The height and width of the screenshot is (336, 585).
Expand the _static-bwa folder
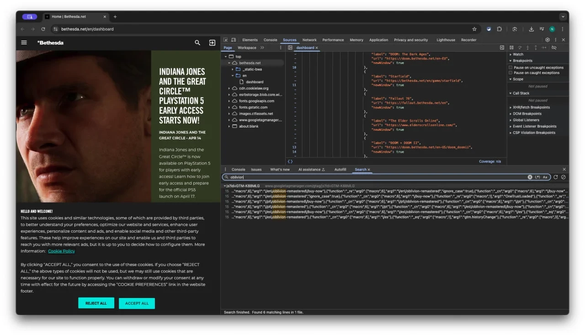(232, 69)
